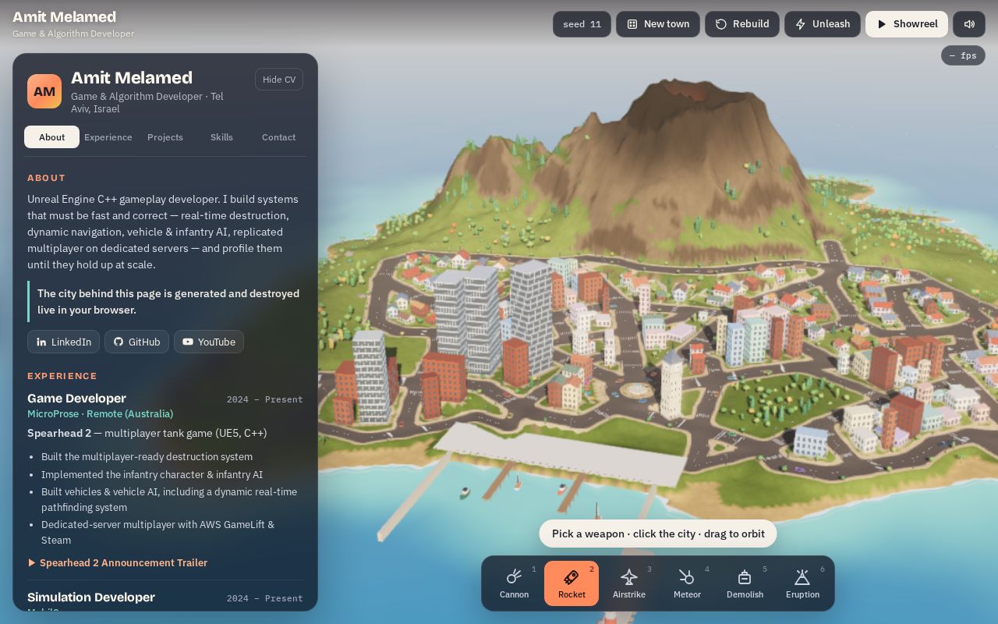998x624 pixels.
Task: Open the GitHub profile link
Action: point(136,342)
